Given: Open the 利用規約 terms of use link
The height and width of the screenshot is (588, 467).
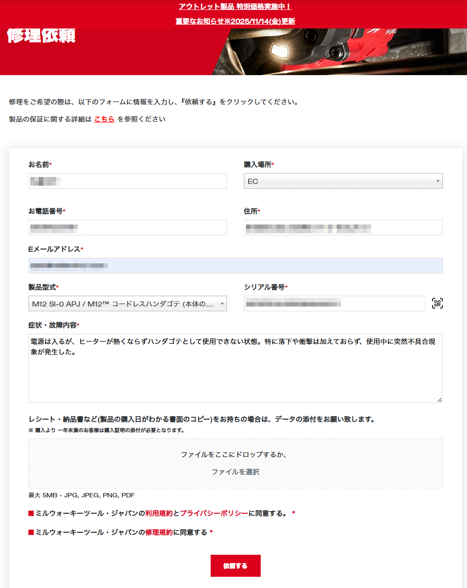Looking at the screenshot, I should point(159,513).
